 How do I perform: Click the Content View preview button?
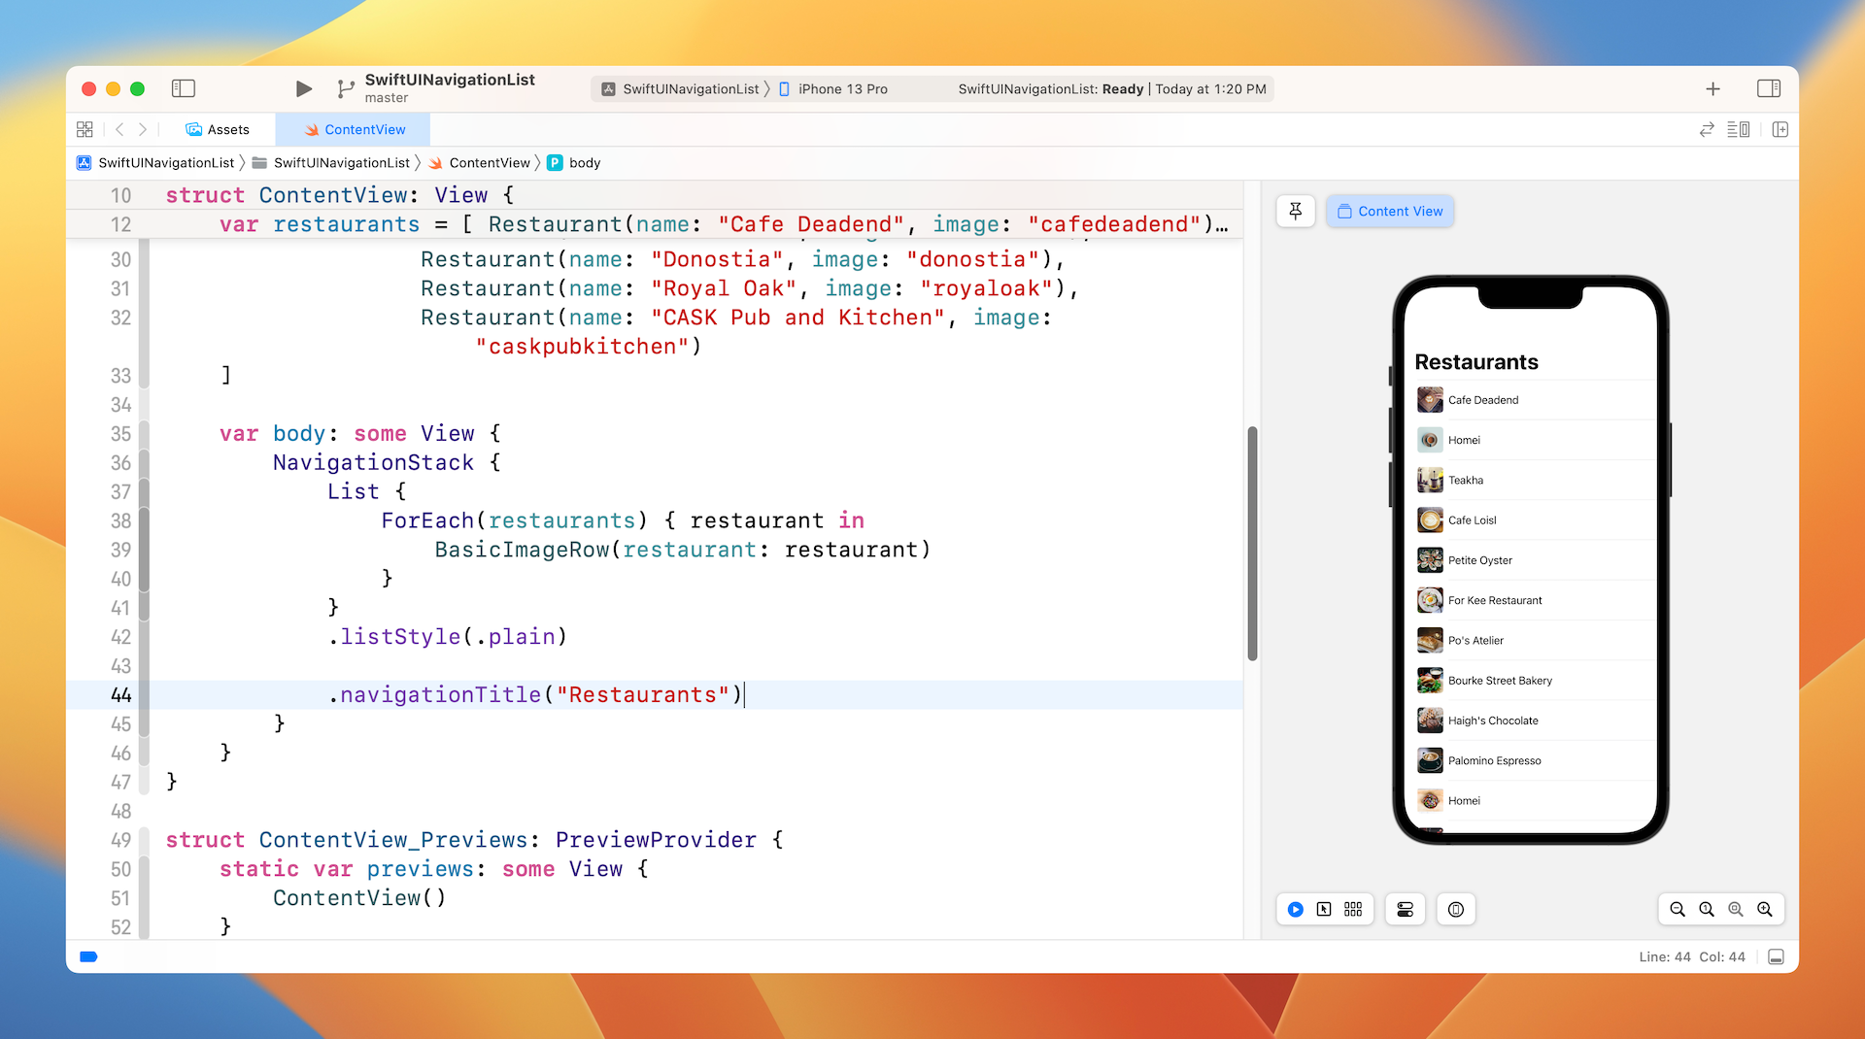pos(1389,211)
